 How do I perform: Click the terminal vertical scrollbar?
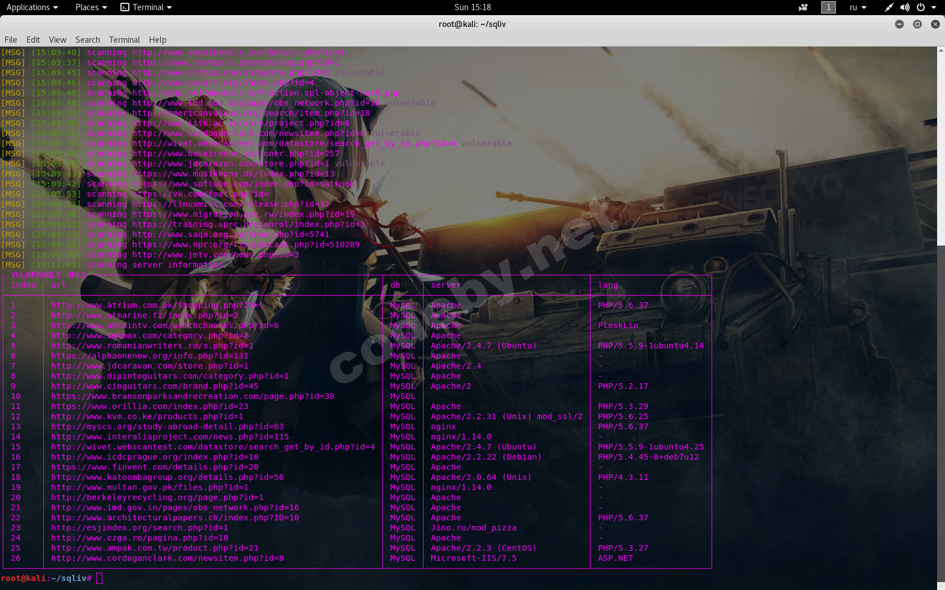point(940,146)
